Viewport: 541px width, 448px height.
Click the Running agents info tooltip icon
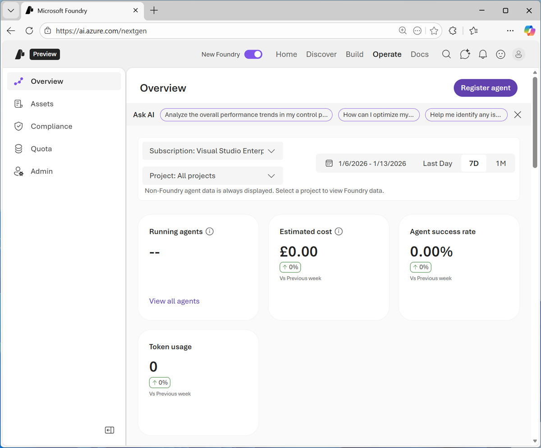click(209, 231)
